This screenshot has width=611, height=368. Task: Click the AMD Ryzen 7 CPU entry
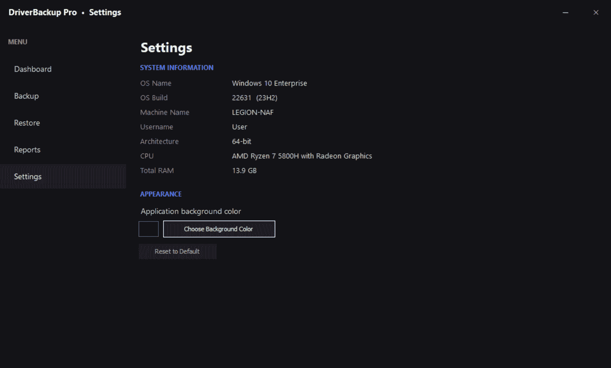[x=302, y=156]
